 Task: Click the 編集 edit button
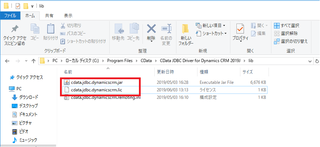(258, 33)
